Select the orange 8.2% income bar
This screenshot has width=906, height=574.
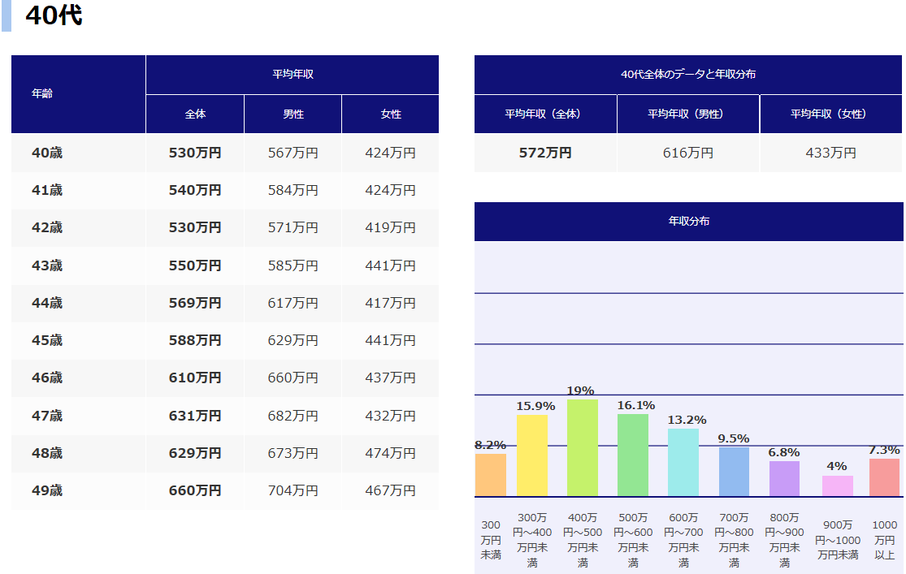(491, 475)
